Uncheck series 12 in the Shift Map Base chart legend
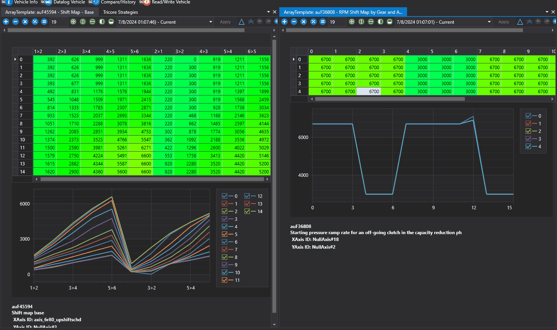This screenshot has height=330, width=557. click(248, 196)
